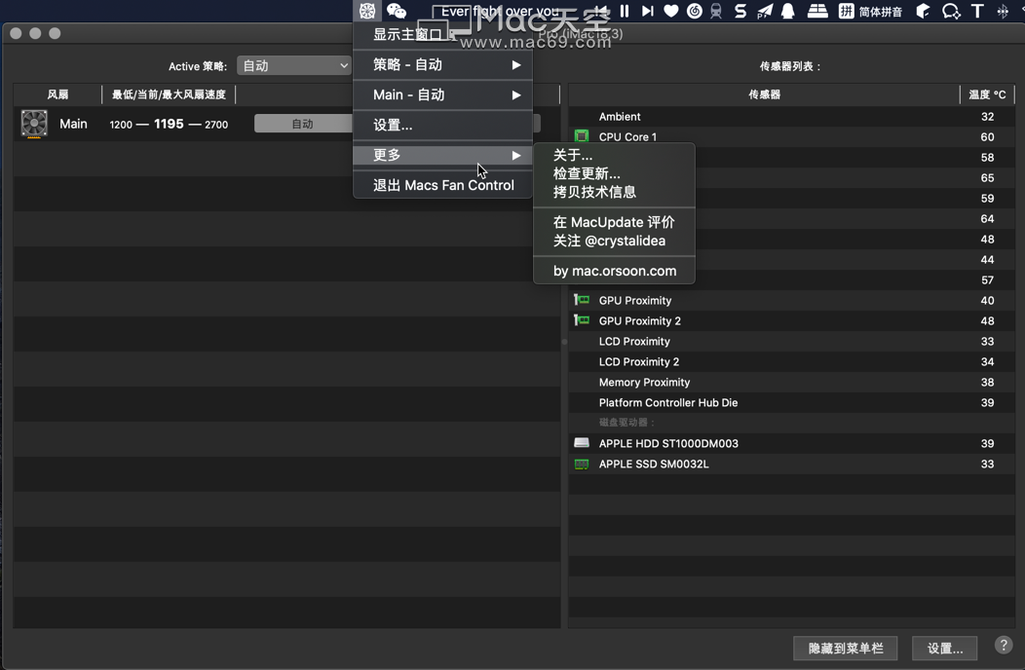Image resolution: width=1025 pixels, height=670 pixels.
Task: Click the 磁盘驱动器 section label
Action: [626, 423]
